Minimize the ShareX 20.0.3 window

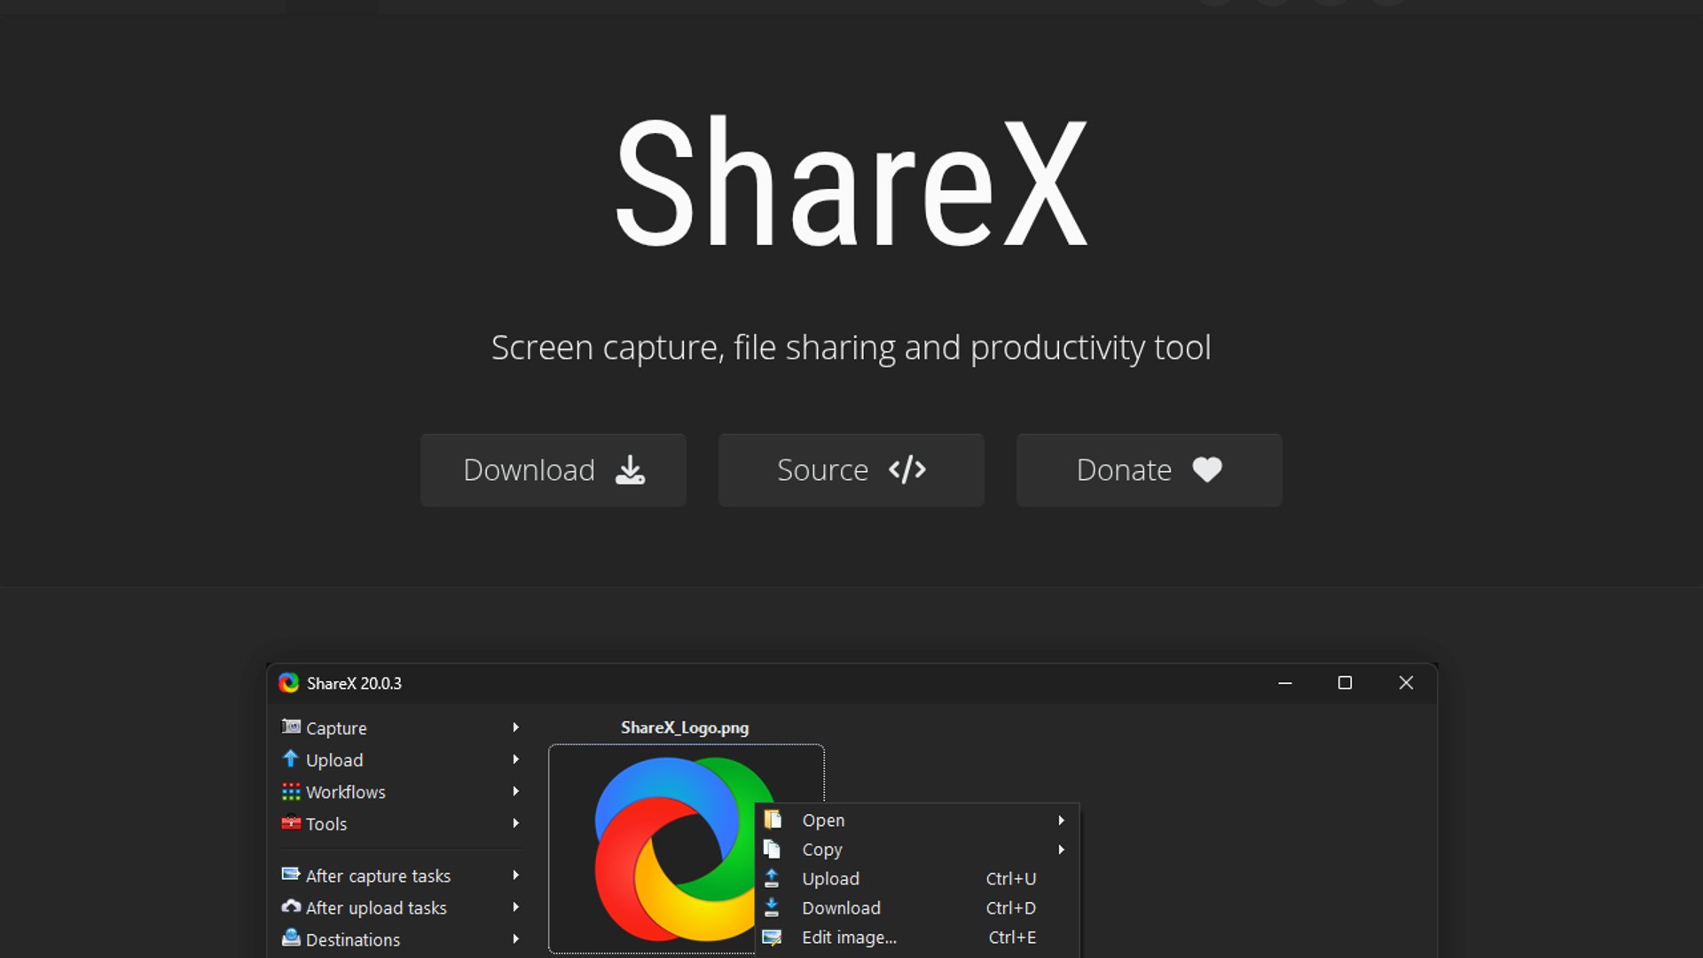(1284, 683)
